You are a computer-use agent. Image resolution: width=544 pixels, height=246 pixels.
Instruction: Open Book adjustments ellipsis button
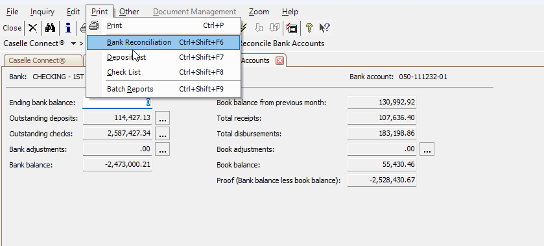(427, 149)
